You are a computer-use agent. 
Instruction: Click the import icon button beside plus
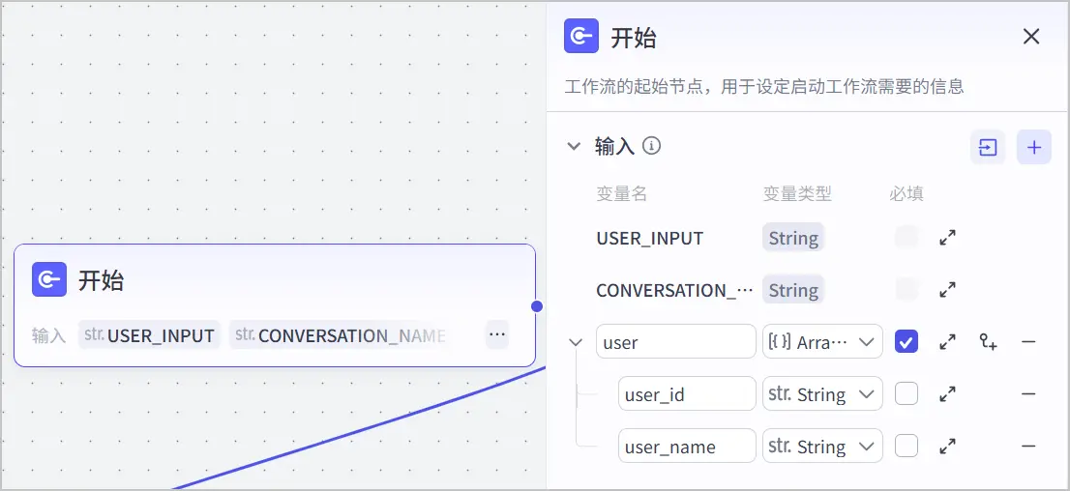click(988, 147)
